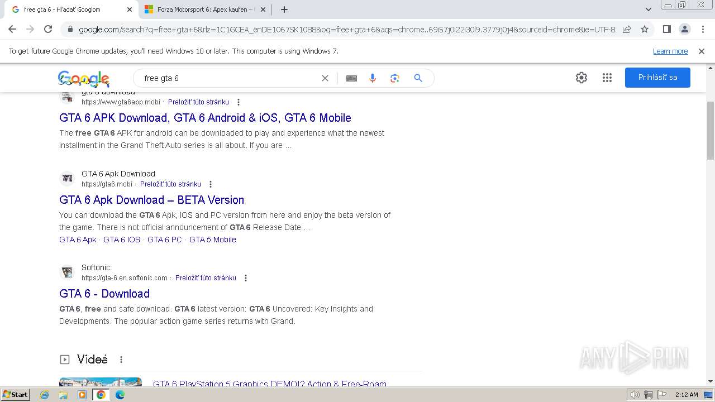Clear the search box text
Viewport: 715px width, 402px height.
coord(325,78)
